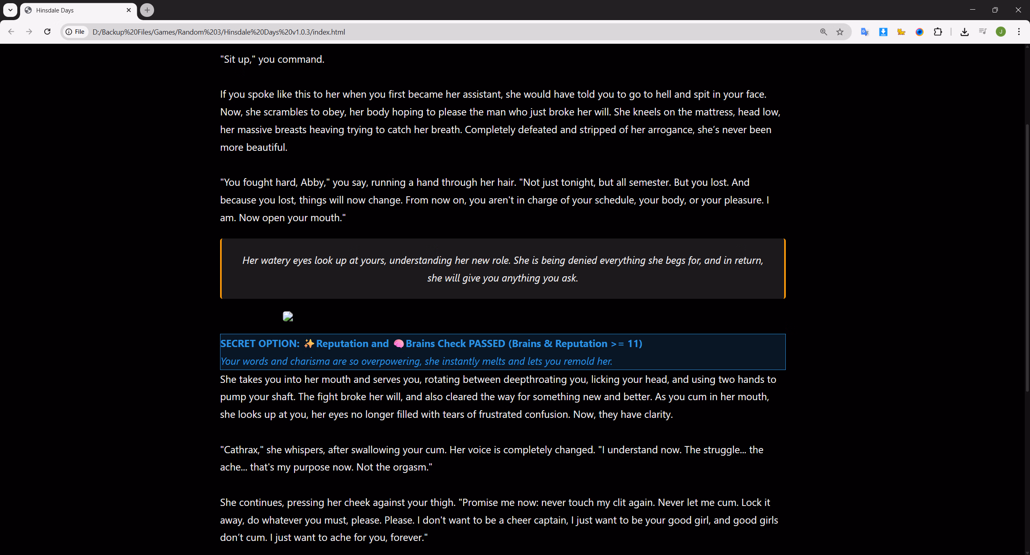Bookmark this page with the star icon

pyautogui.click(x=840, y=32)
